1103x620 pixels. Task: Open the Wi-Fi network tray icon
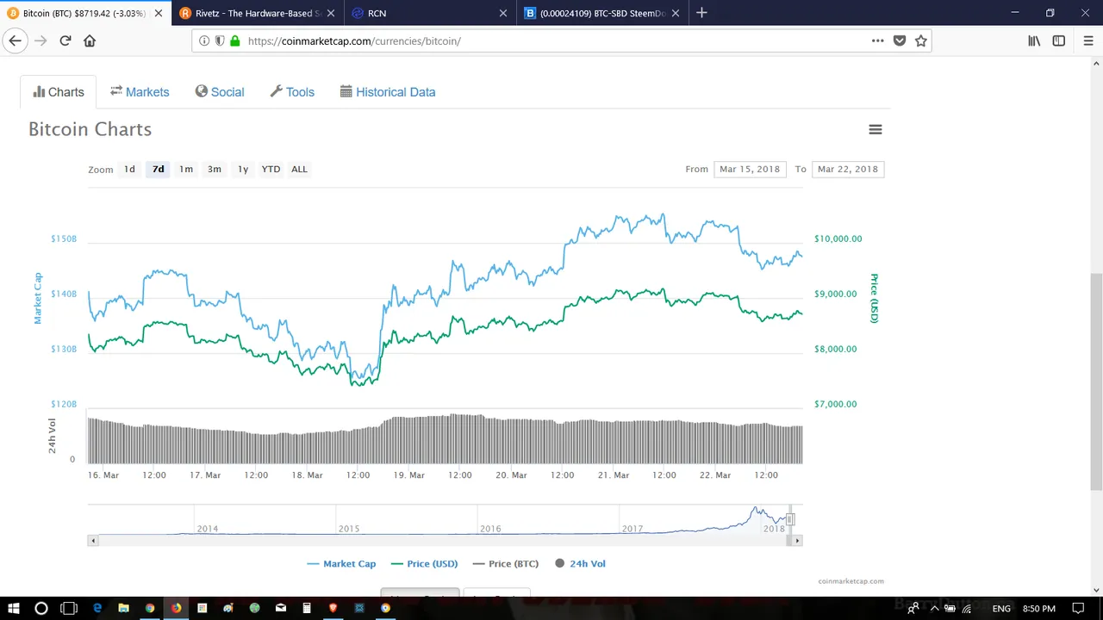click(967, 608)
